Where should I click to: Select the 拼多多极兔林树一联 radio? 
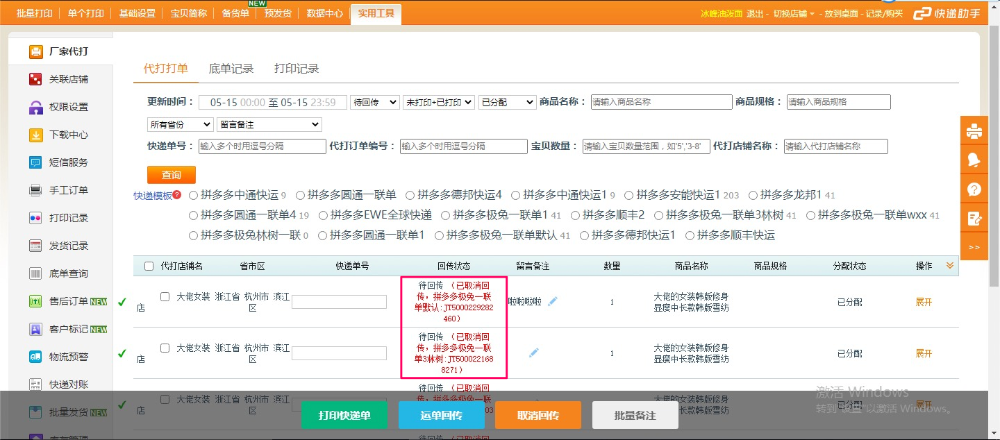(x=194, y=235)
